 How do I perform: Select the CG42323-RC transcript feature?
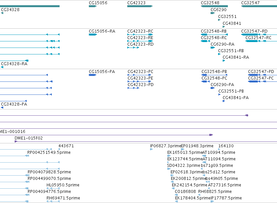coord(140,35)
